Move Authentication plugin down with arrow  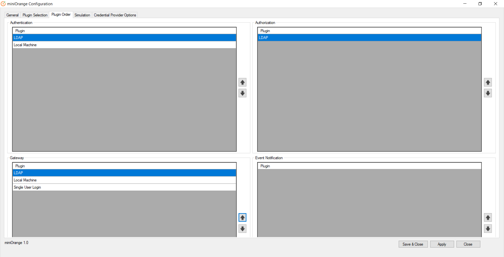point(242,93)
